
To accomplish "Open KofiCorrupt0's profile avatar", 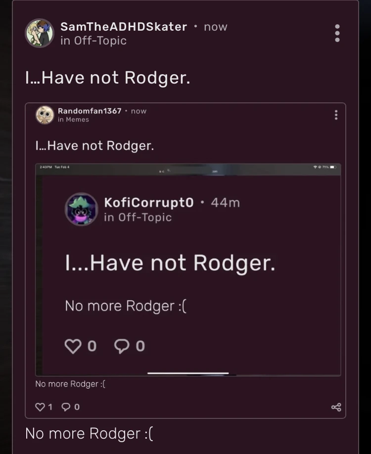I will click(x=82, y=209).
